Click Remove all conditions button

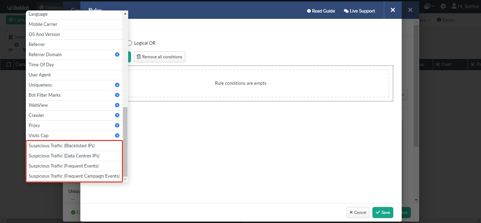pyautogui.click(x=160, y=57)
